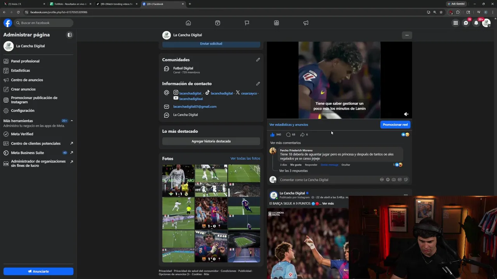Open the notifications bell
Image resolution: width=497 pixels, height=279 pixels.
coord(476,23)
